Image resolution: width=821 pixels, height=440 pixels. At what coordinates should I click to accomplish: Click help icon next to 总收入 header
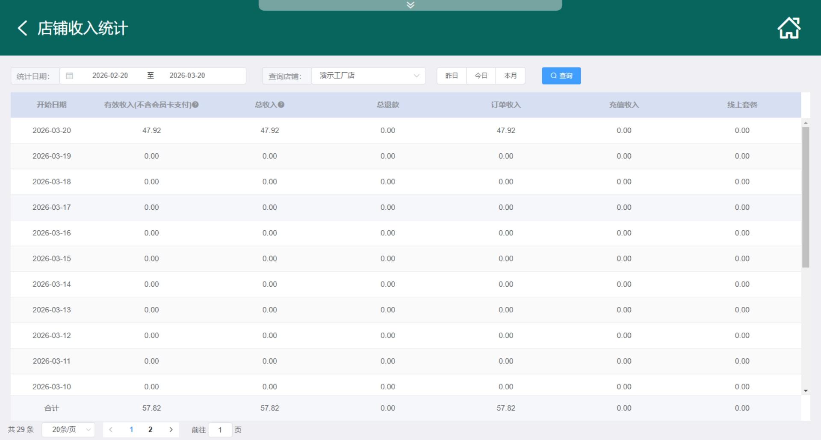[x=281, y=105]
